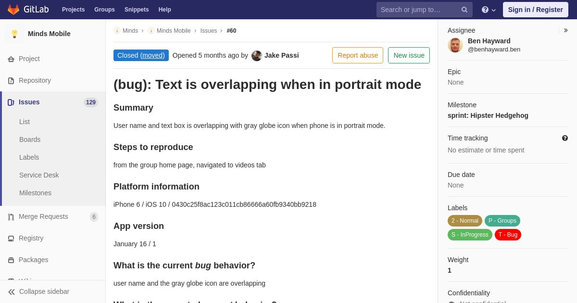Viewport: 577px width, 303px height.
Task: Open the Minds Mobile project title in the sidebar
Action: click(49, 34)
